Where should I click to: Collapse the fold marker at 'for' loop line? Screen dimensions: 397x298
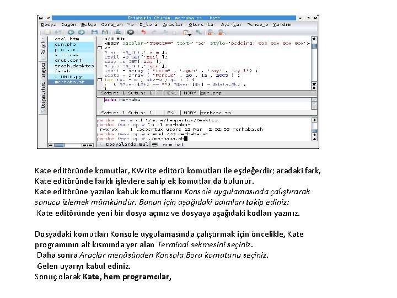coord(100,80)
